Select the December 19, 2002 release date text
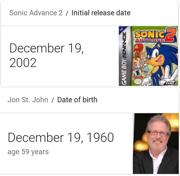The width and height of the screenshot is (180, 176). point(46,55)
